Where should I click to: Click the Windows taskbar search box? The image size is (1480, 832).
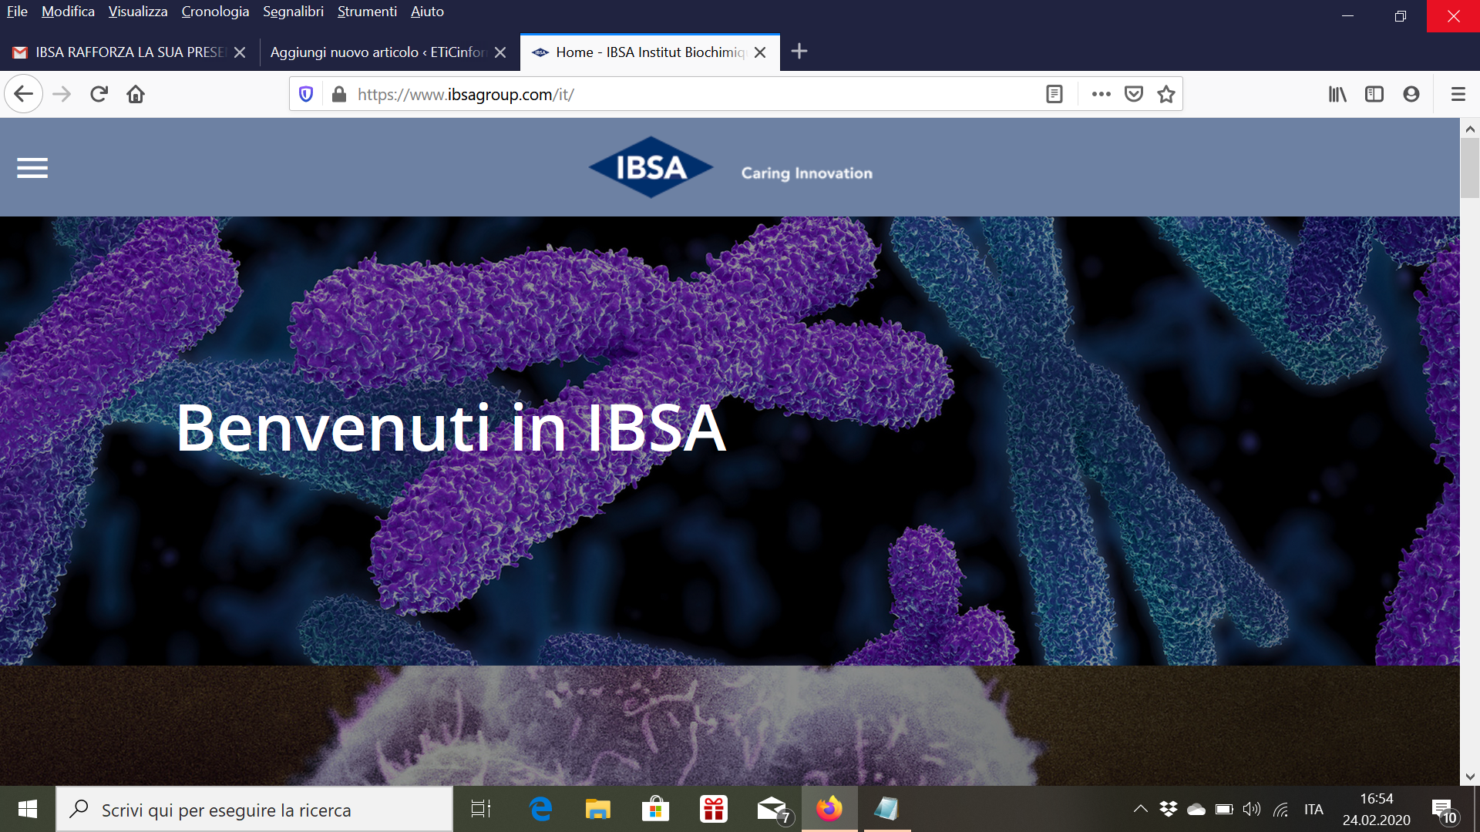tap(254, 810)
